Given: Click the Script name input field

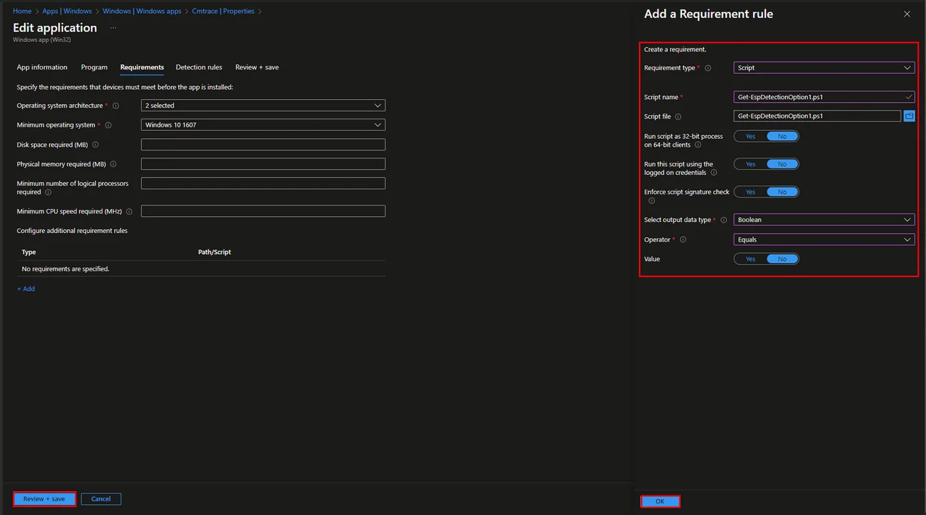Looking at the screenshot, I should click(x=824, y=97).
